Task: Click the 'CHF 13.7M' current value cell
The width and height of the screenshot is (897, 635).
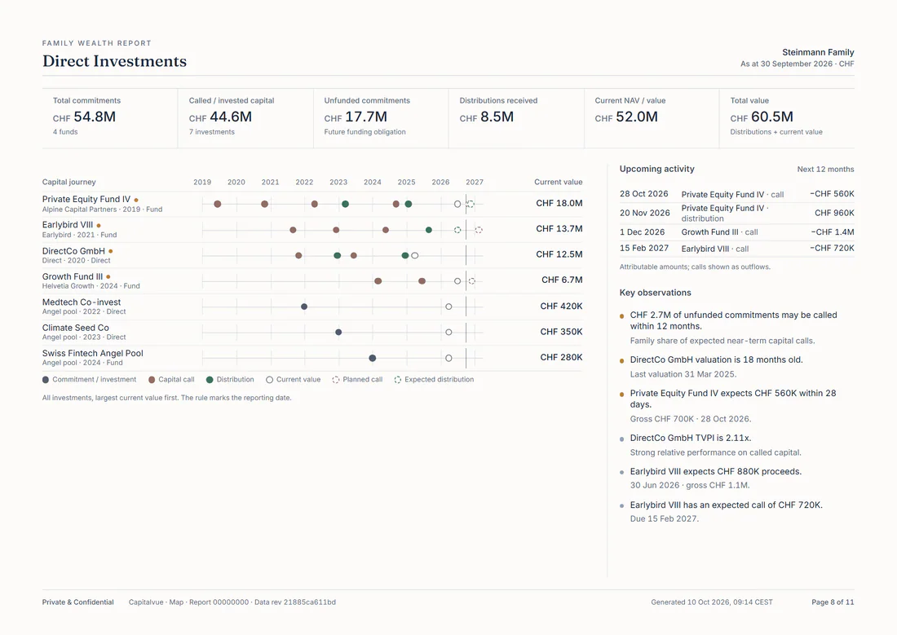Action: pos(559,229)
